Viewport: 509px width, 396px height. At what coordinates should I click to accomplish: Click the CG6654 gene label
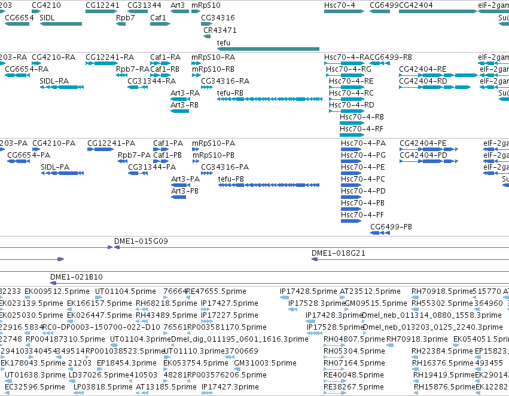(x=19, y=17)
